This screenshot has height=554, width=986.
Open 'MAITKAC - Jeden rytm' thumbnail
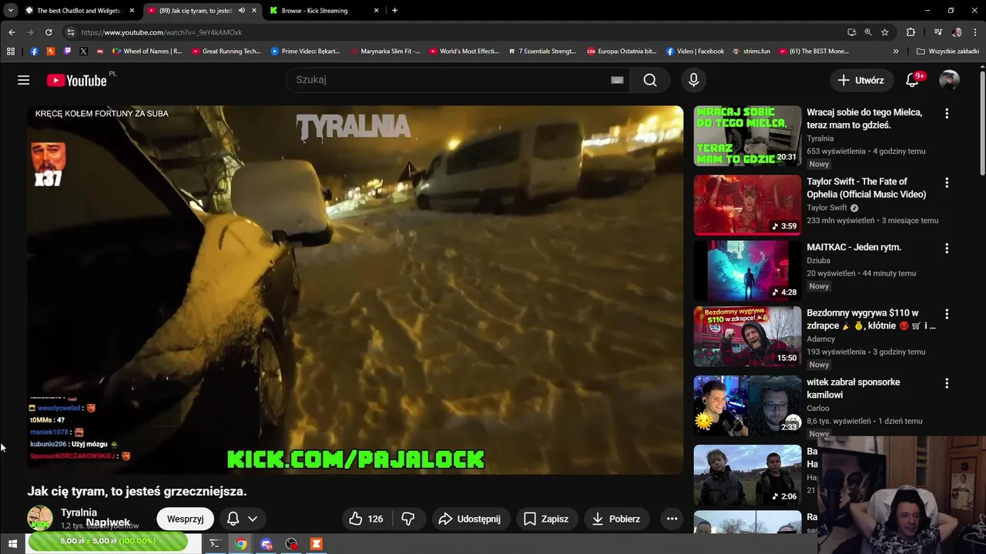[x=747, y=271]
